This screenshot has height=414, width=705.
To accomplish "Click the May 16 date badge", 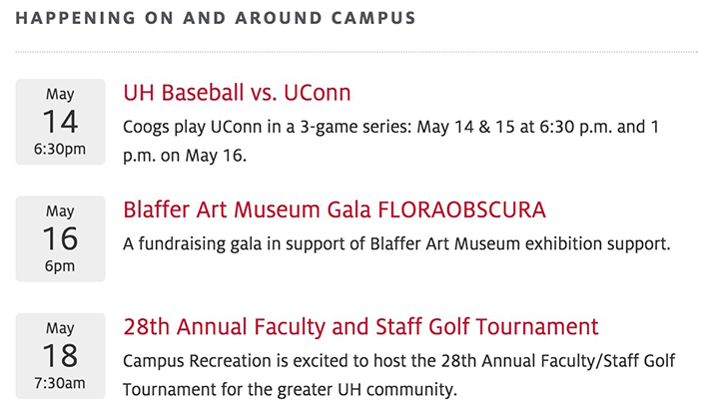I will [x=60, y=238].
